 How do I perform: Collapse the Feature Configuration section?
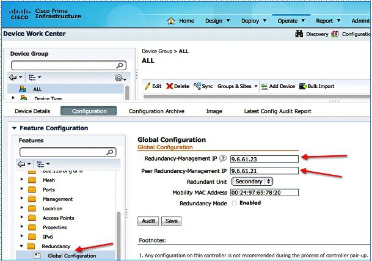[14, 128]
